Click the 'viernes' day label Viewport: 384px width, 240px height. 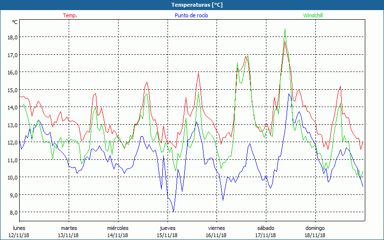point(216,228)
